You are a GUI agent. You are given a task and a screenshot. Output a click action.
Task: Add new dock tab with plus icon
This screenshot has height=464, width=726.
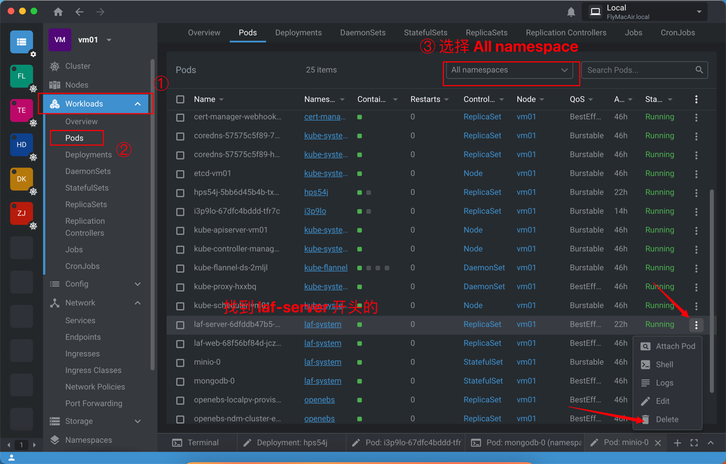pyautogui.click(x=677, y=443)
